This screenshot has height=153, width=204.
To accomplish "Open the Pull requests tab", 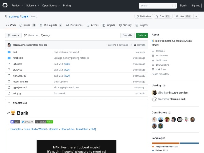I will pyautogui.click(x=51, y=25).
